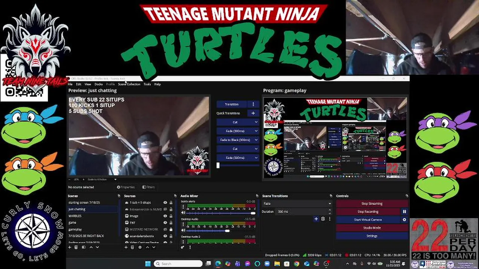Mute botrix alerts speaker icon

click(x=183, y=213)
